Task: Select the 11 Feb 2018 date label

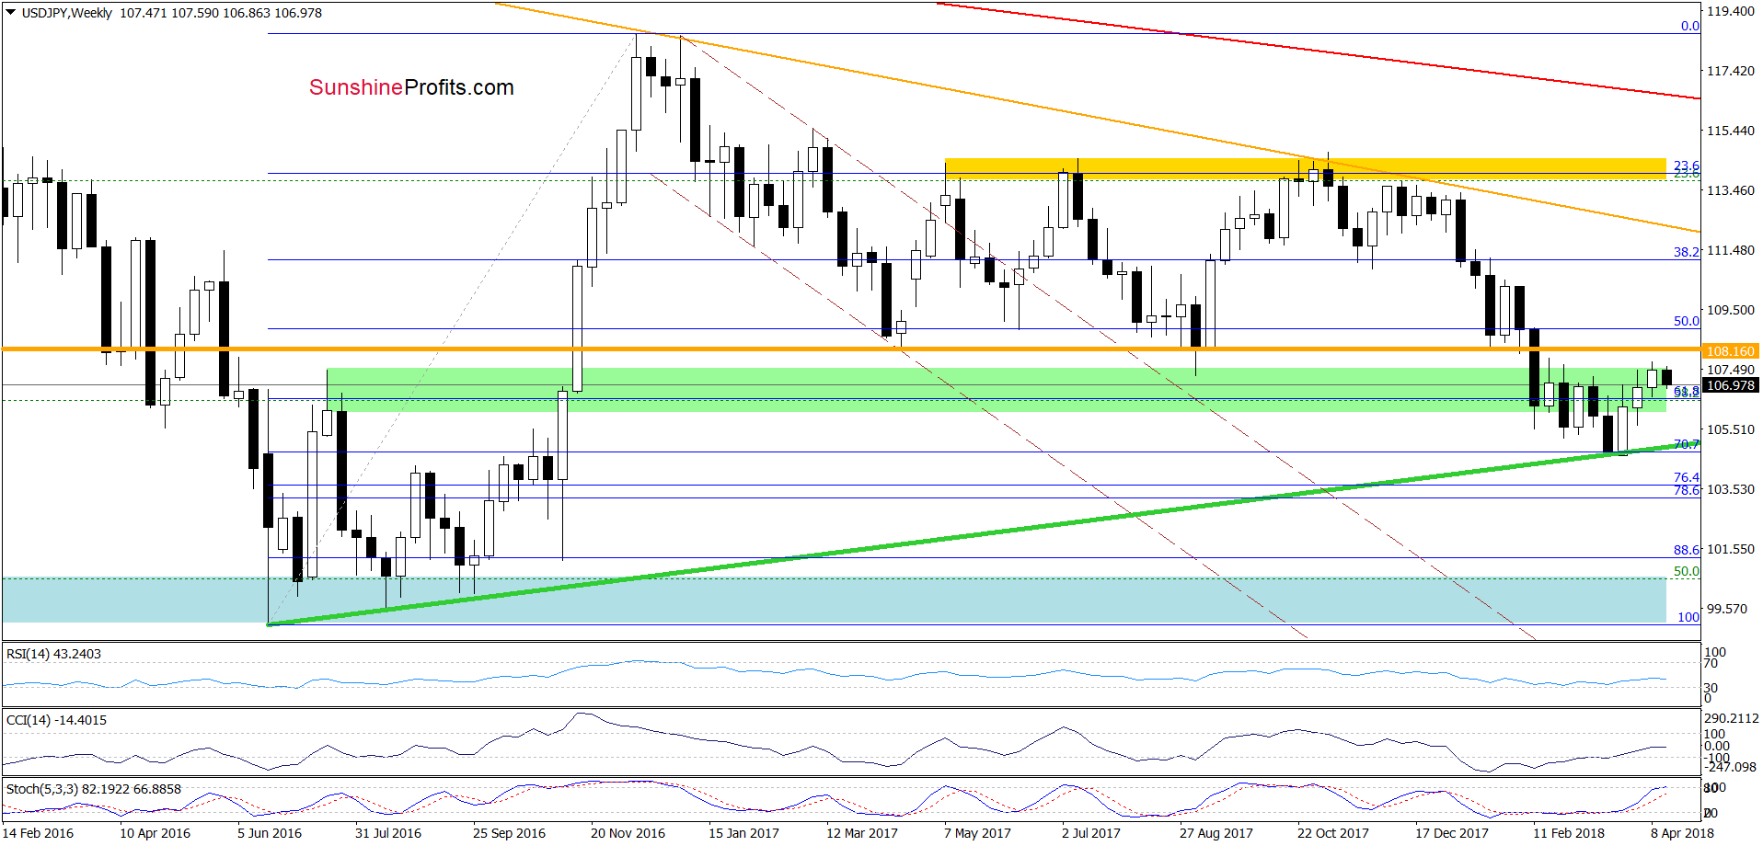Action: click(x=1568, y=833)
